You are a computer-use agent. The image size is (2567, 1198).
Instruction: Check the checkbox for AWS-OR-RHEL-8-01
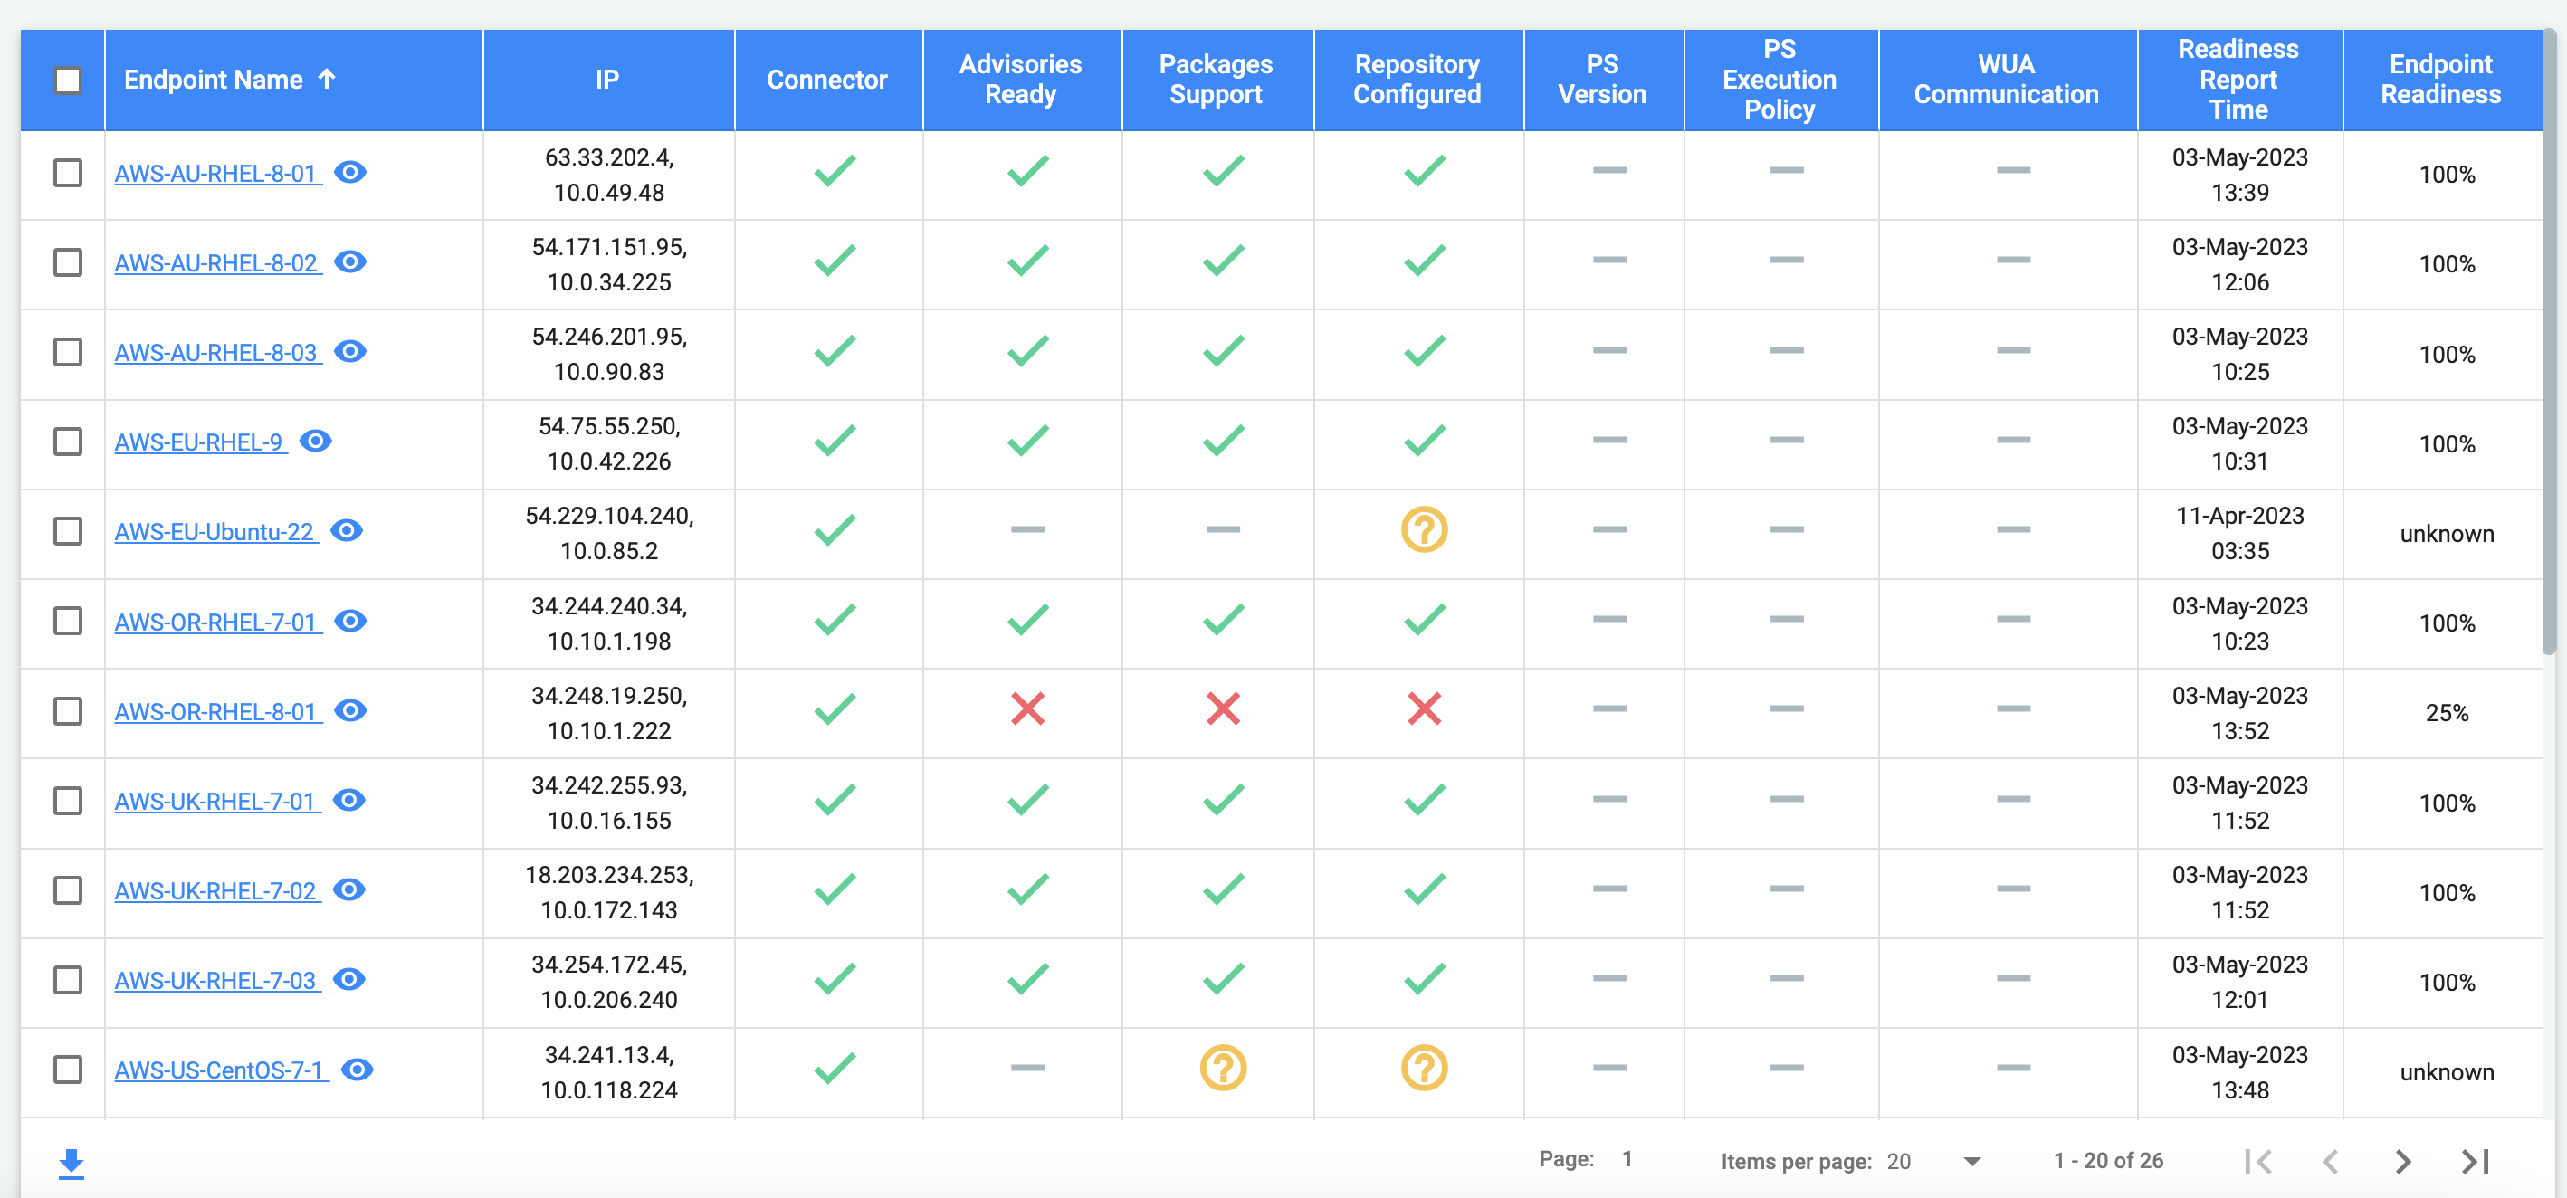coord(66,712)
